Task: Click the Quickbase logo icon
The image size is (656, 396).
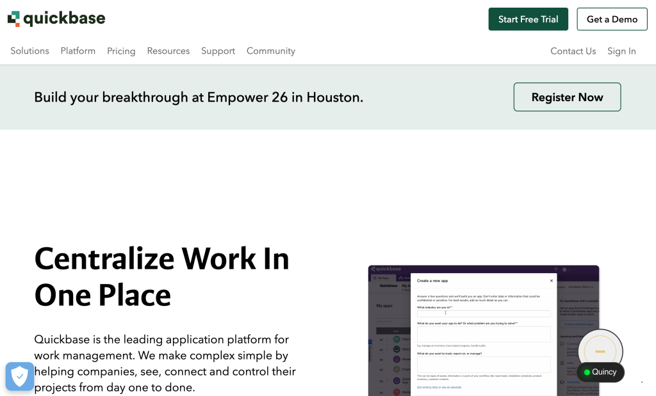Action: pyautogui.click(x=13, y=19)
